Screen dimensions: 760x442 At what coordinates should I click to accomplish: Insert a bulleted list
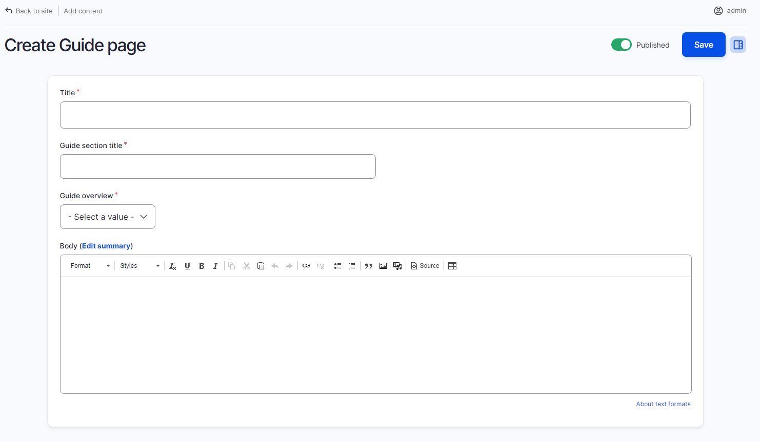(337, 266)
